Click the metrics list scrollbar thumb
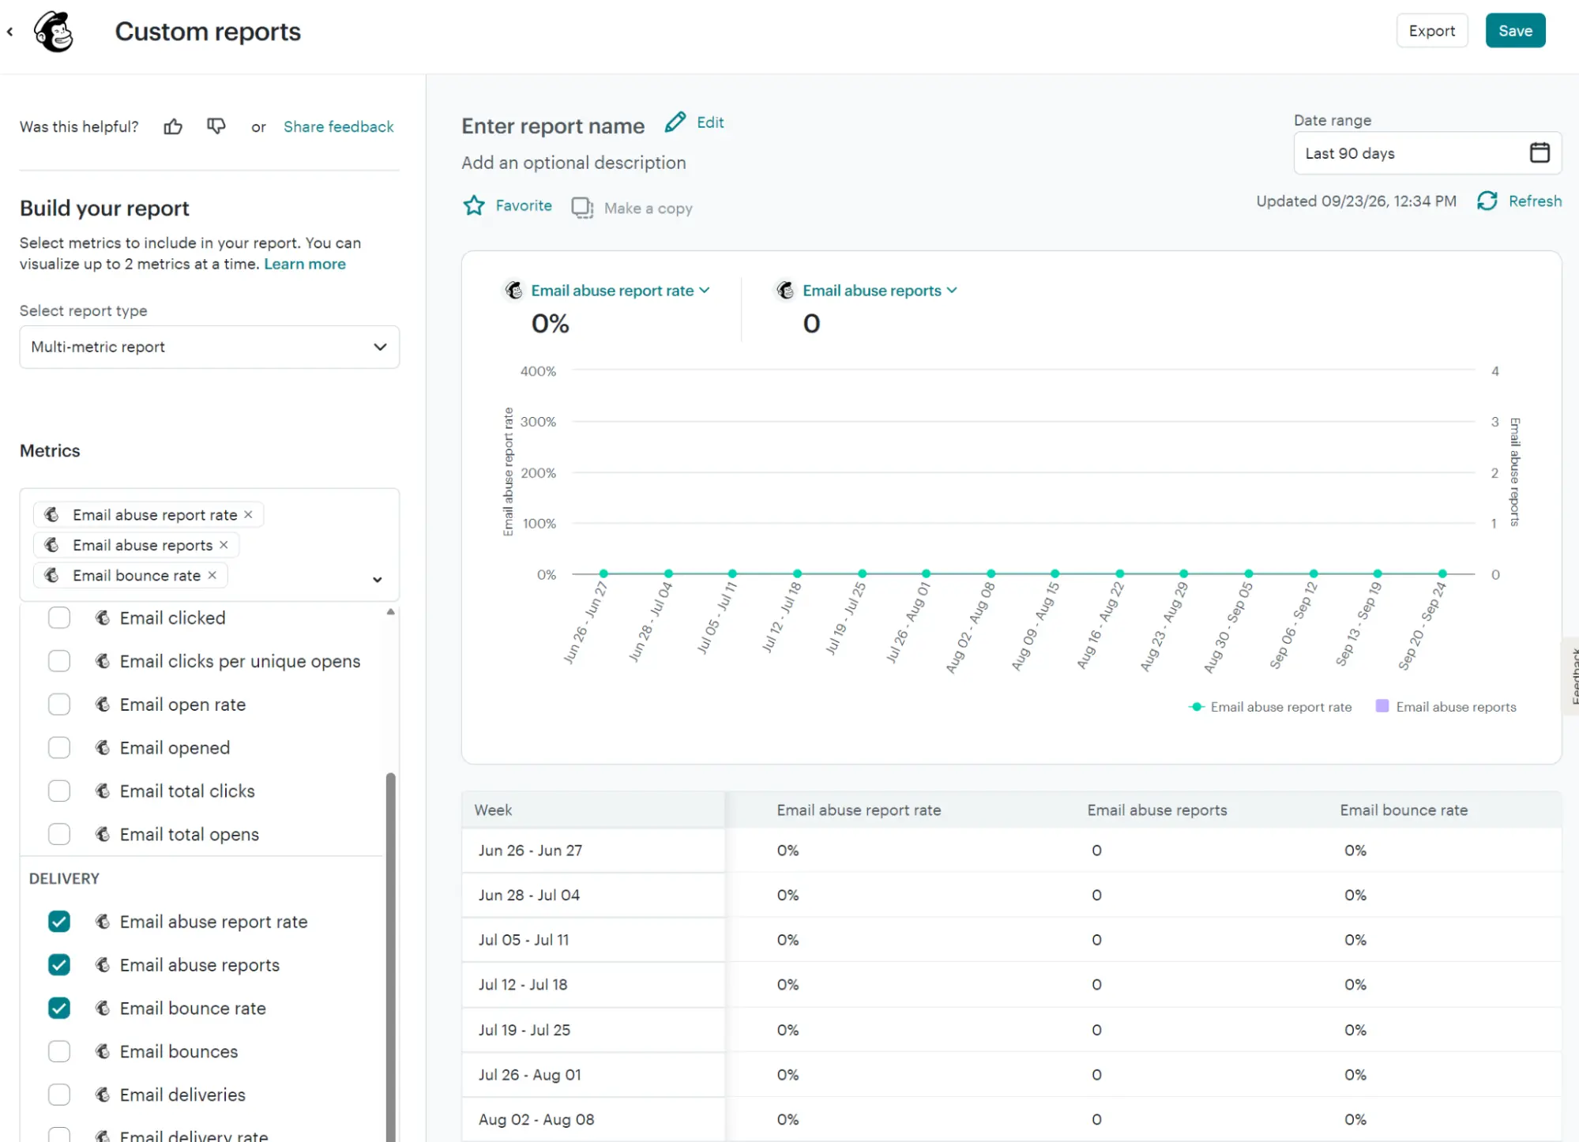Image resolution: width=1579 pixels, height=1142 pixels. point(390,956)
